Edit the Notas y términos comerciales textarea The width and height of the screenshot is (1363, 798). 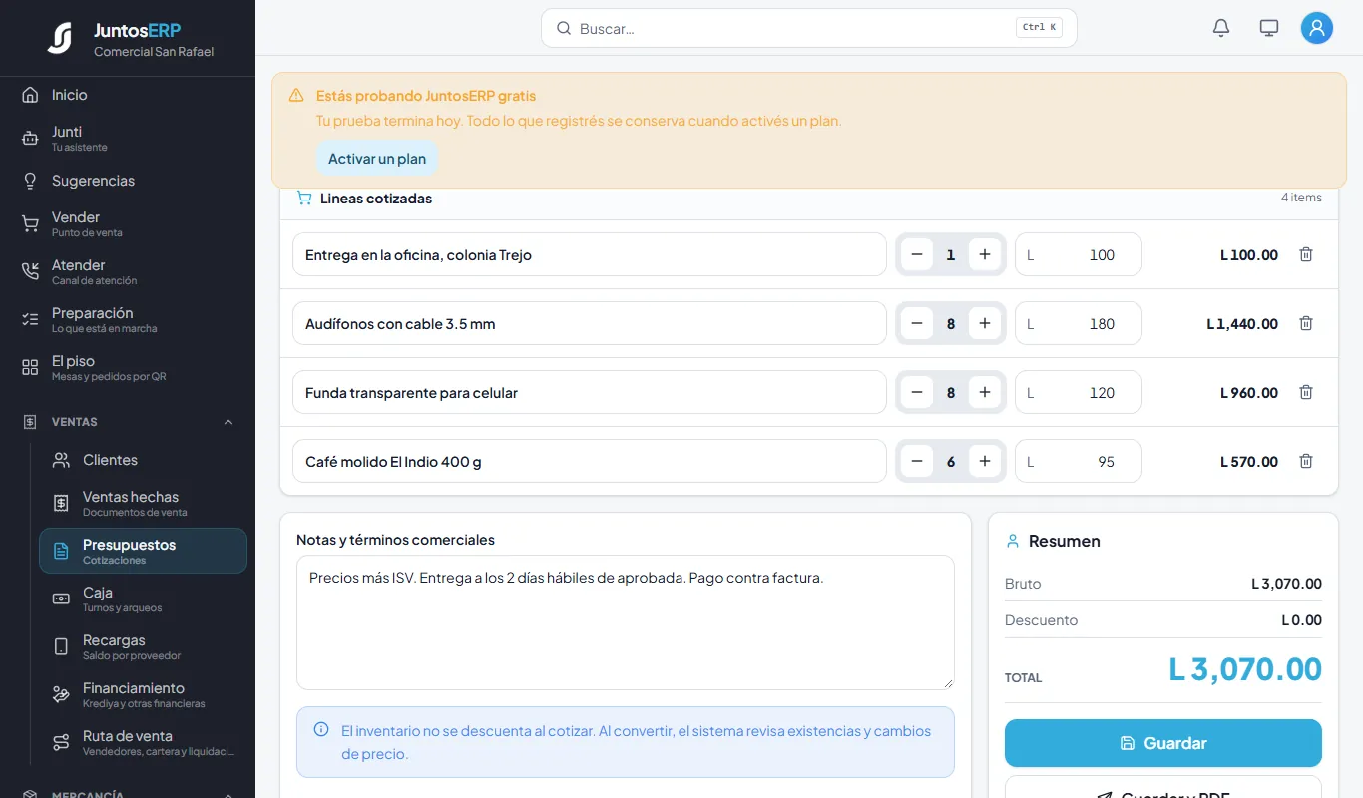point(626,622)
